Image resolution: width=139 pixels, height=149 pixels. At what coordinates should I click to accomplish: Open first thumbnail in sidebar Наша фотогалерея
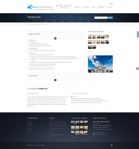coord(90,37)
